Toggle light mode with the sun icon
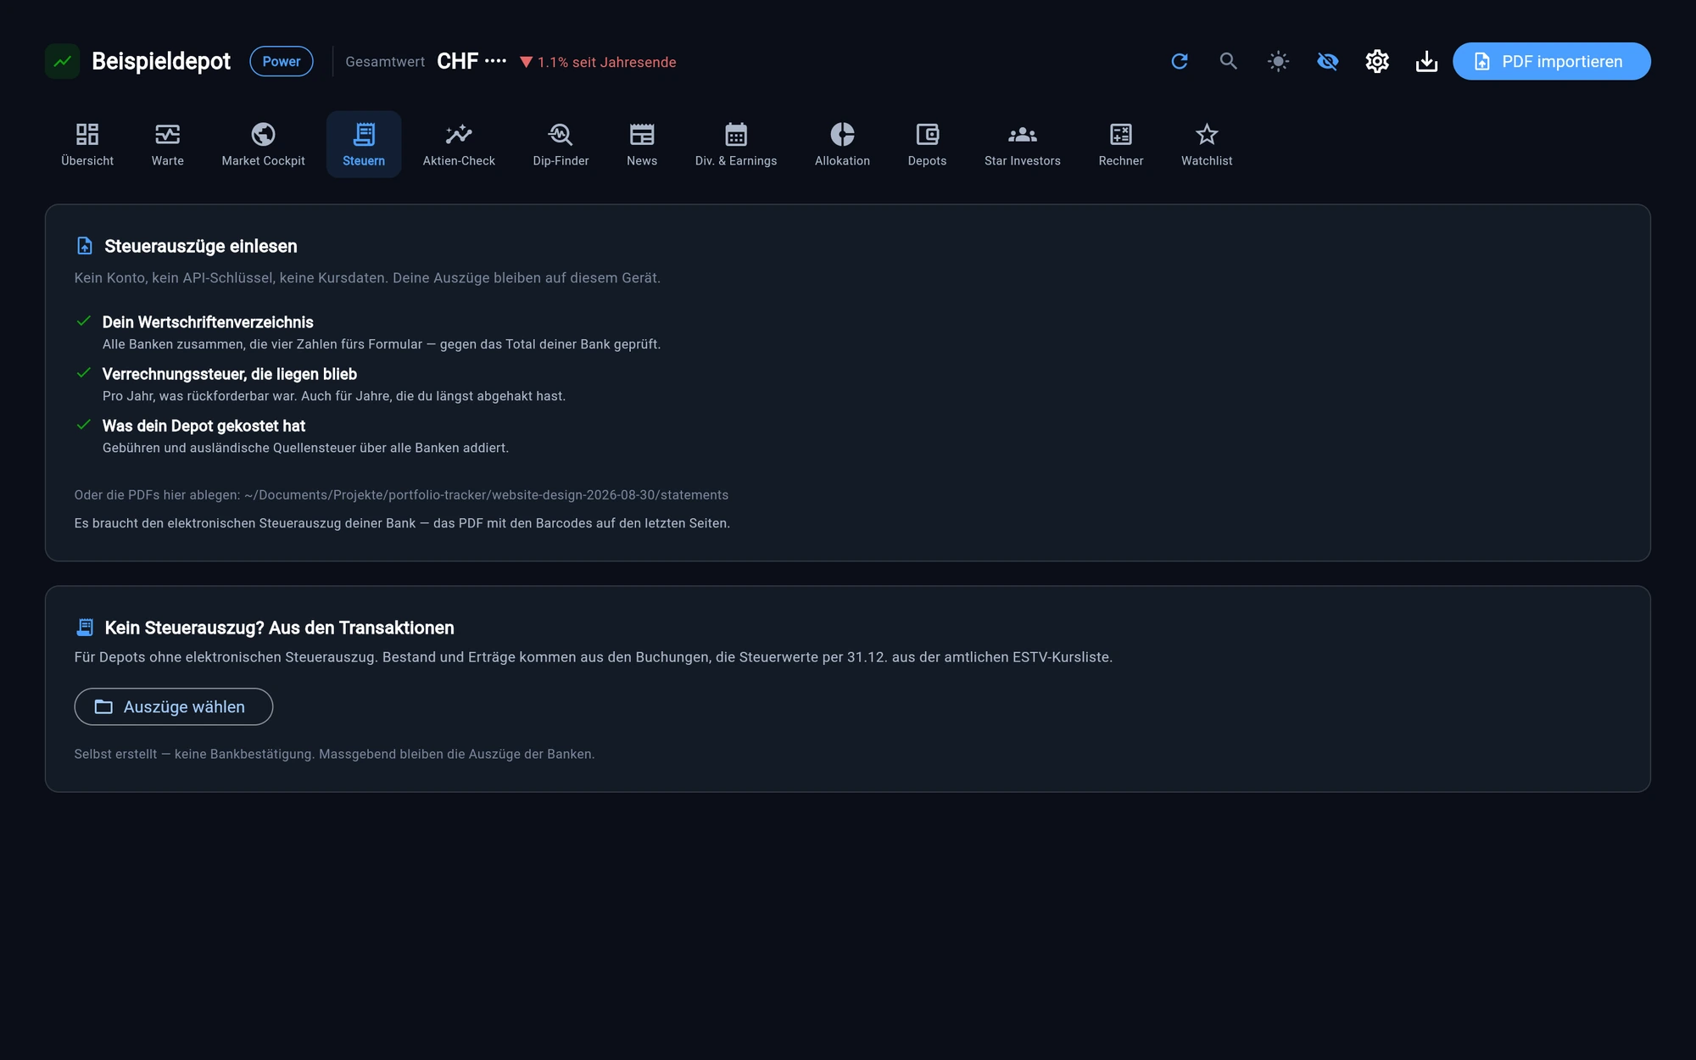Viewport: 1696px width, 1060px height. [x=1278, y=61]
